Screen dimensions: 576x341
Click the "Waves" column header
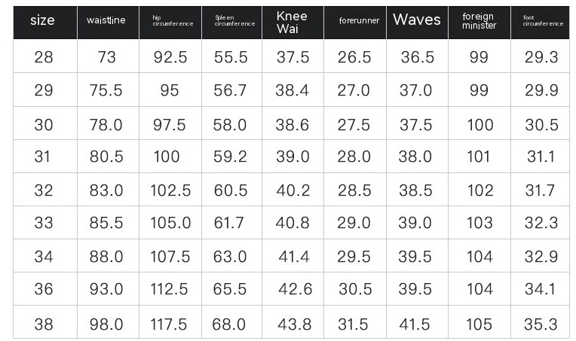pos(416,20)
